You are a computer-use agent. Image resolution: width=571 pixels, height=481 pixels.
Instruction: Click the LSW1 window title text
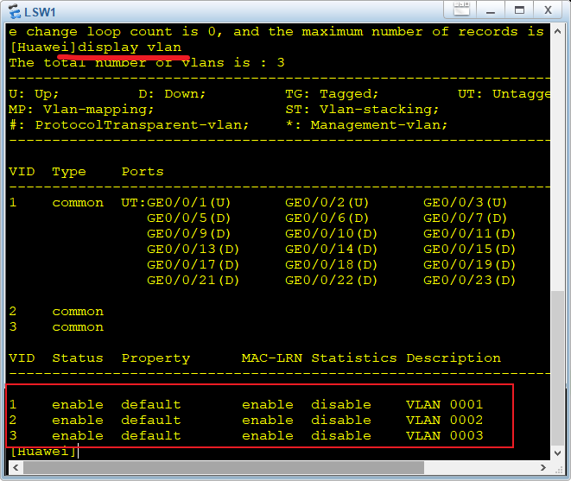pos(41,11)
